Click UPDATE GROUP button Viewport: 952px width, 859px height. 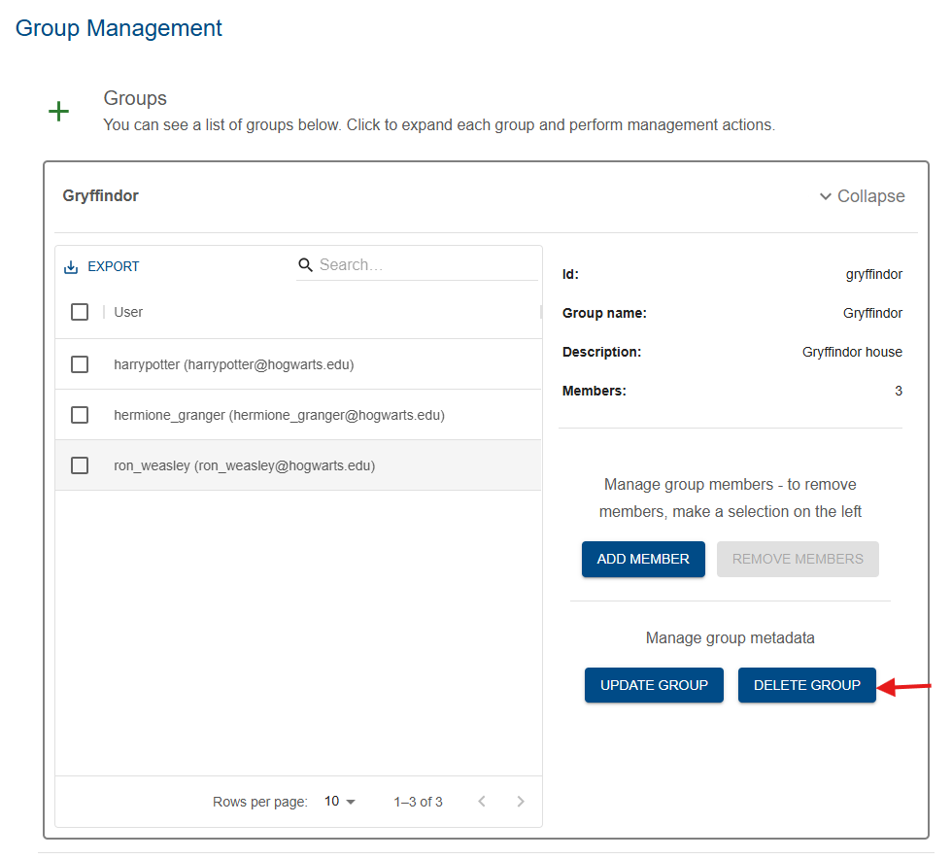(654, 685)
